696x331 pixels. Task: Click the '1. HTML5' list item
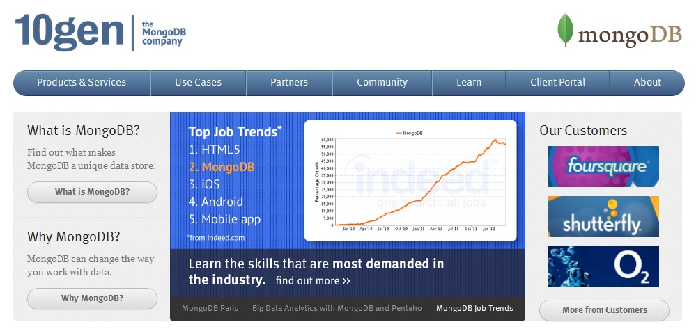click(x=214, y=150)
